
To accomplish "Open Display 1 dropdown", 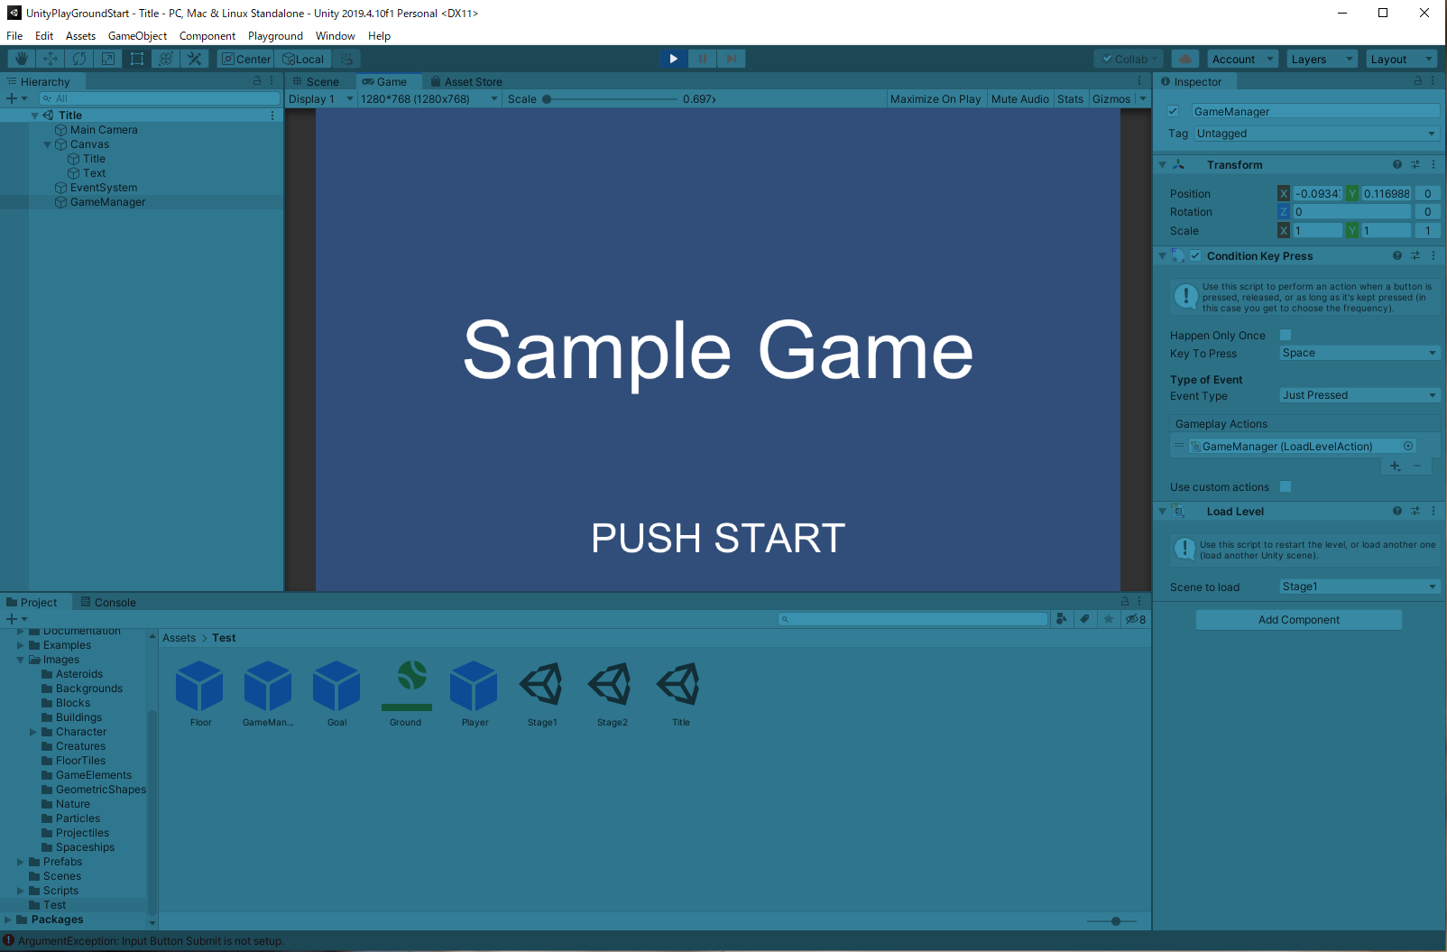I will (320, 99).
